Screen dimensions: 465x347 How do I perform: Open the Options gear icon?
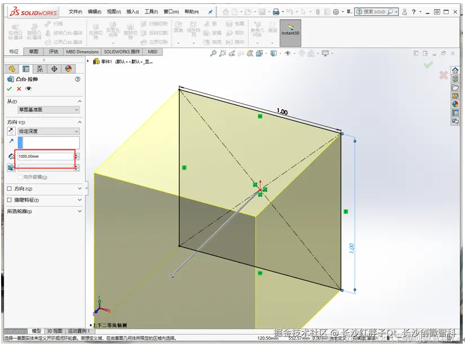[x=336, y=12]
